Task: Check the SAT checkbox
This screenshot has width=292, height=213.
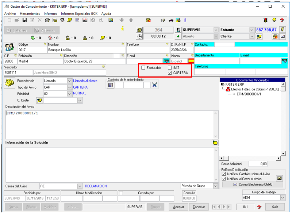Action: click(170, 68)
